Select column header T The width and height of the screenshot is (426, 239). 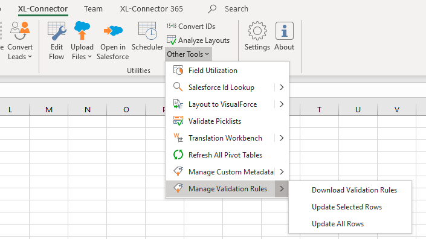(x=319, y=110)
